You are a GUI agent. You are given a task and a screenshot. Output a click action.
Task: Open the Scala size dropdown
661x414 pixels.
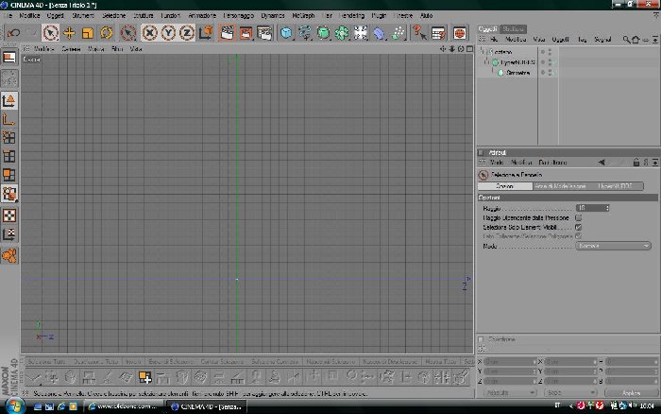point(570,393)
